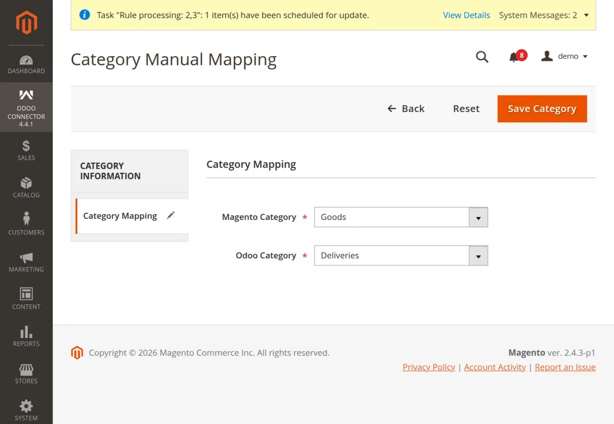Open the notifications bell with 8 alerts

coord(517,56)
